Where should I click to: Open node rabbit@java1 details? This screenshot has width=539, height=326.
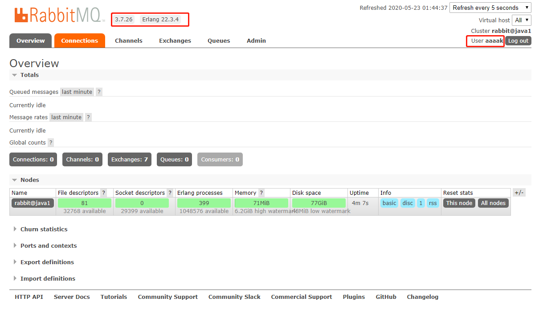(33, 203)
